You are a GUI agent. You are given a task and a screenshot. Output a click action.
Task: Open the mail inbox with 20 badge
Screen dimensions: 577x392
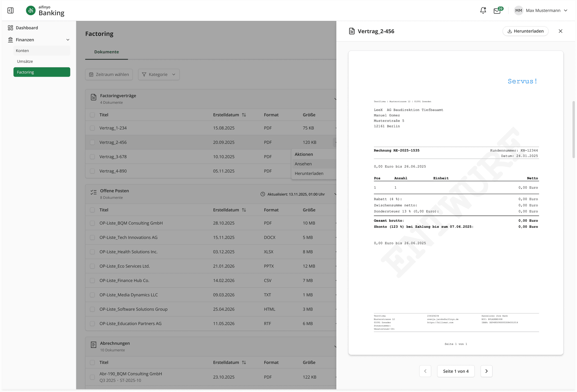tap(497, 11)
